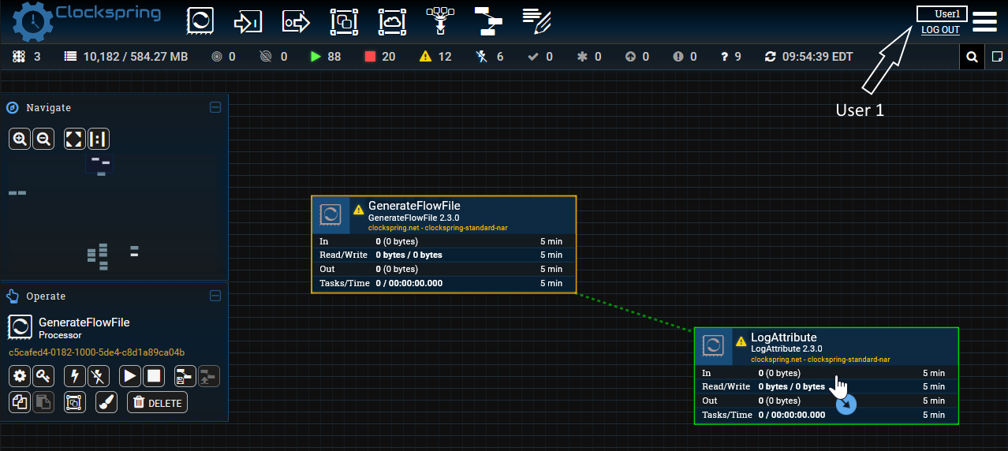The image size is (1008, 451).
Task: Click the invalid components warning count 12
Action: pos(436,57)
